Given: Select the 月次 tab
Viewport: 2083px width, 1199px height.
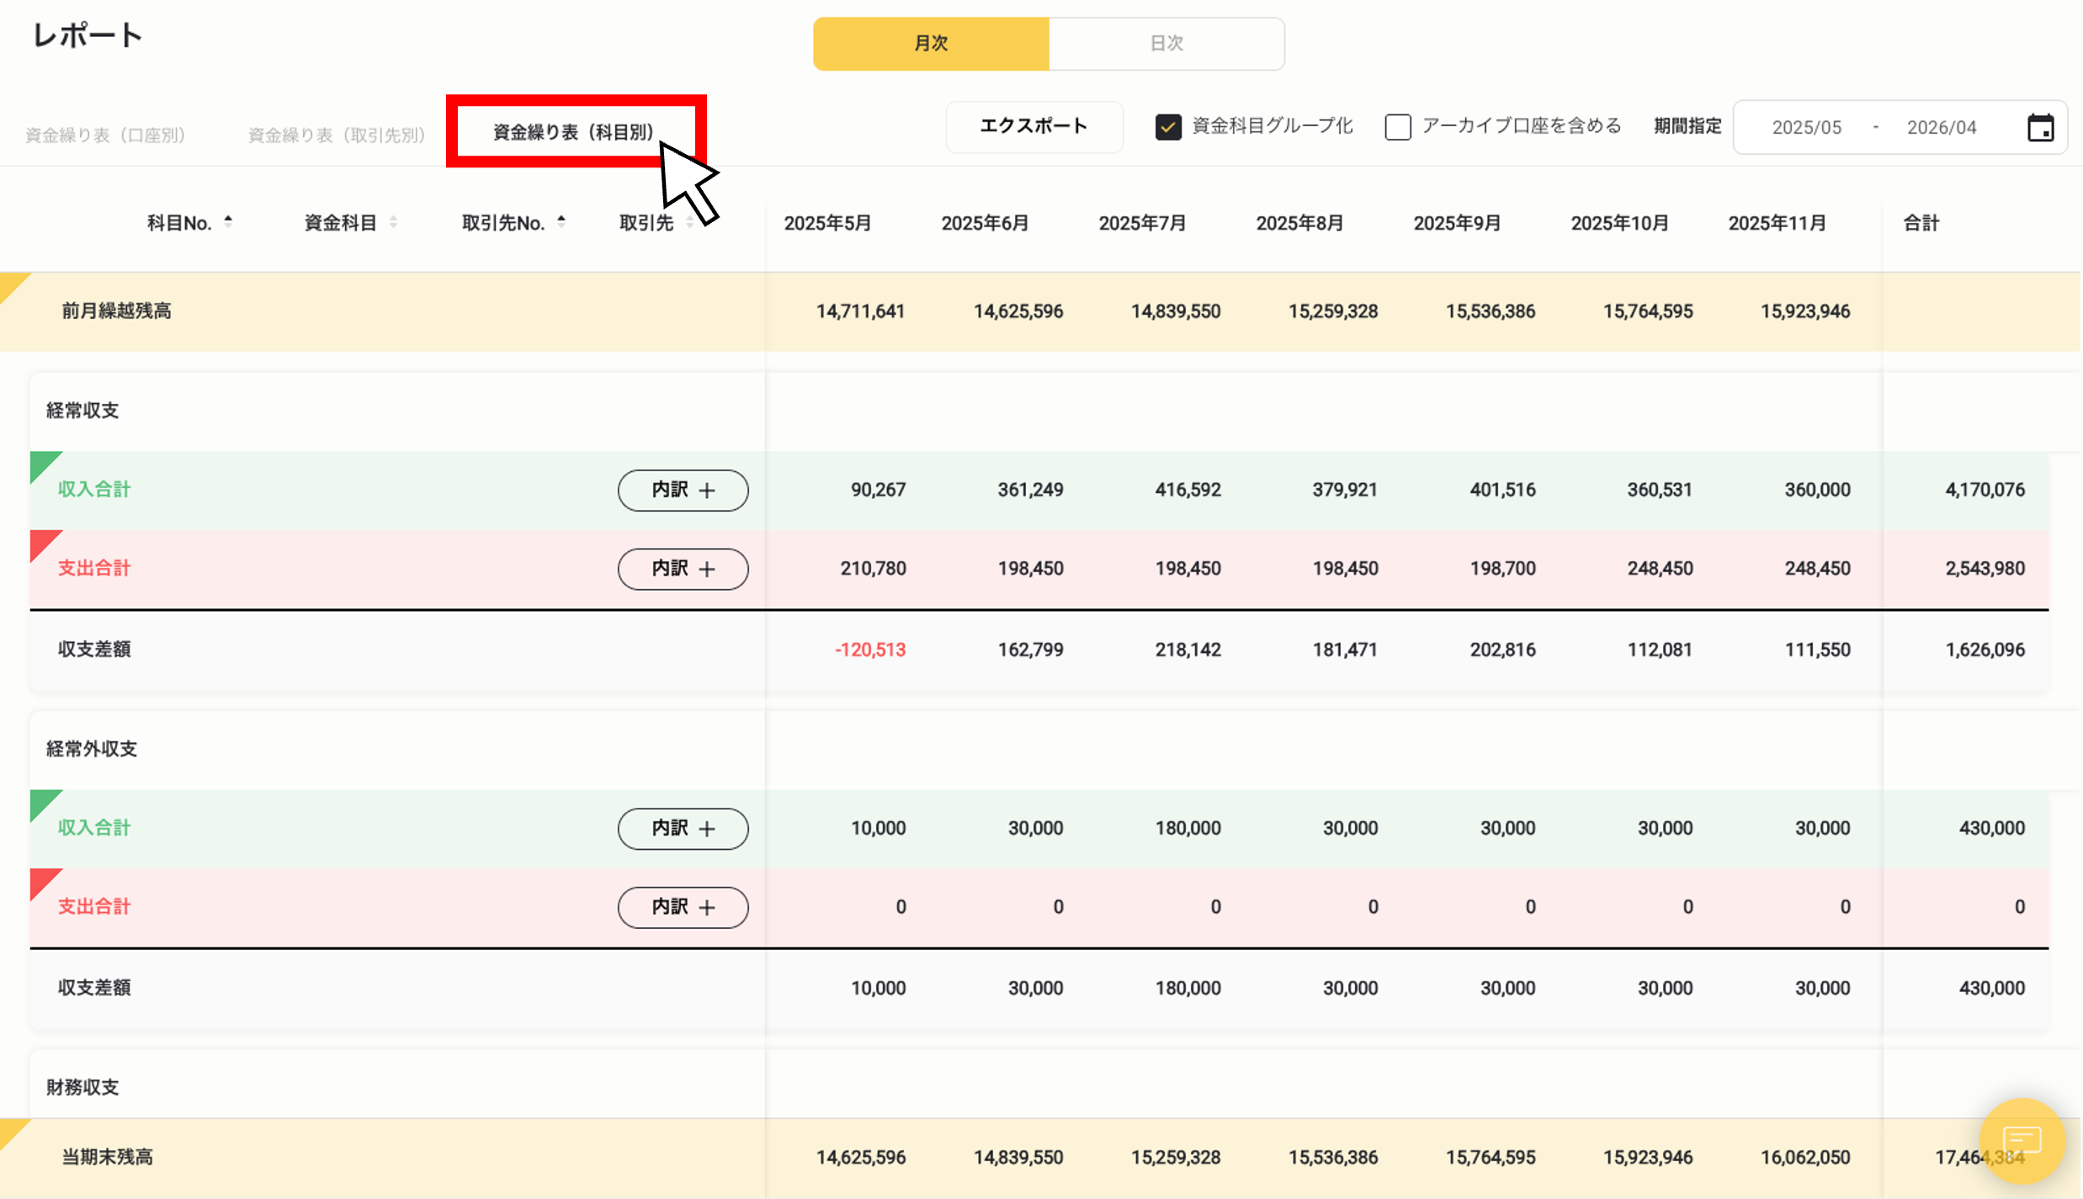Looking at the screenshot, I should [930, 43].
